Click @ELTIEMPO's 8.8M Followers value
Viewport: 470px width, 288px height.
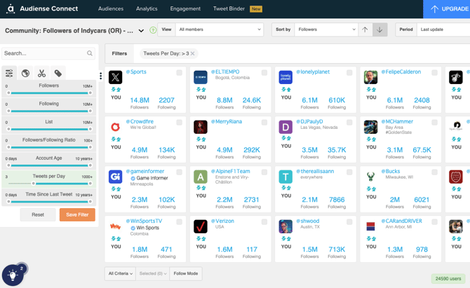[x=224, y=100]
